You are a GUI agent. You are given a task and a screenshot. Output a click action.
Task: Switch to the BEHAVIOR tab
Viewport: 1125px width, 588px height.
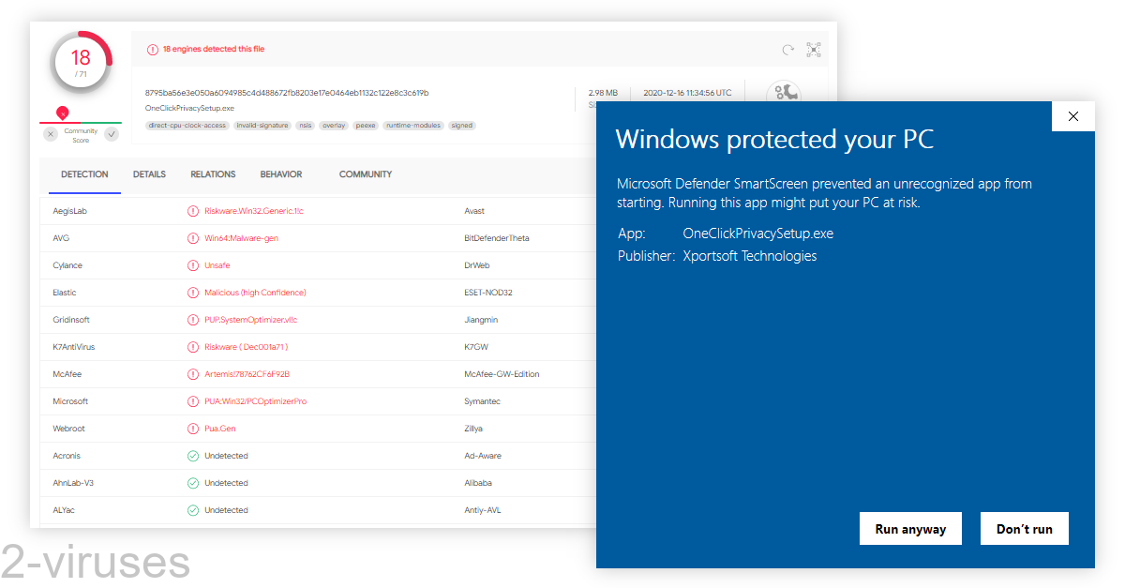[281, 174]
